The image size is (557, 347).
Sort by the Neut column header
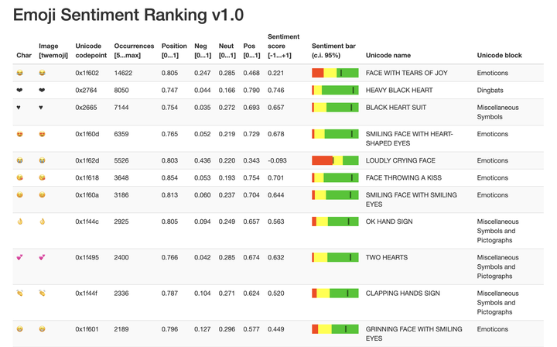pyautogui.click(x=227, y=50)
